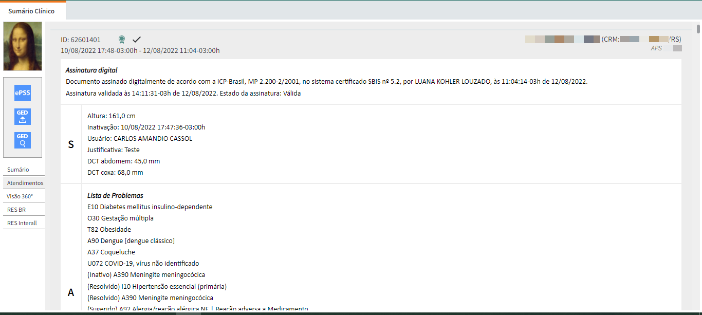Screen dimensions: 702x315
Task: Click O30 Gestação múltipla
Action: pyautogui.click(x=120, y=218)
